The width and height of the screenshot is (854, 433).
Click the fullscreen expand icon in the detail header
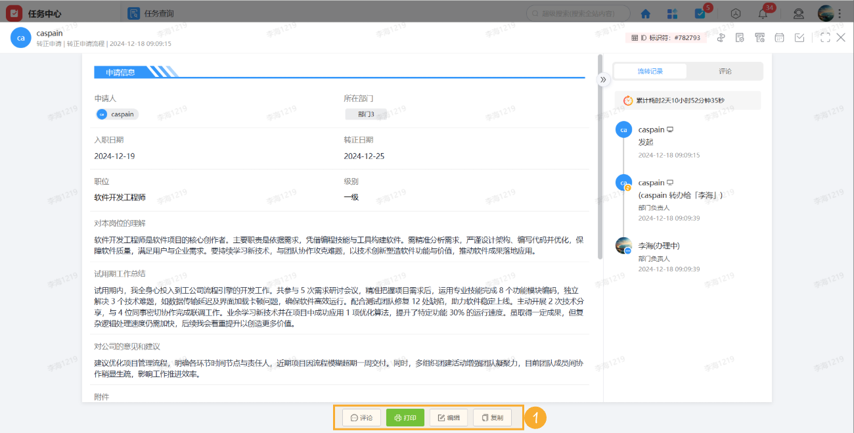click(823, 37)
